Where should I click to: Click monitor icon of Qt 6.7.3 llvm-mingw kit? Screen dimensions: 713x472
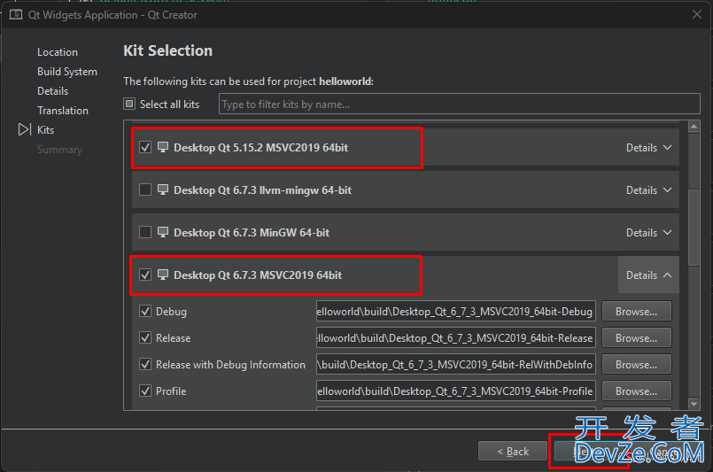163,190
